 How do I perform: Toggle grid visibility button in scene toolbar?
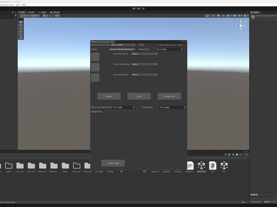(x=44, y=16)
